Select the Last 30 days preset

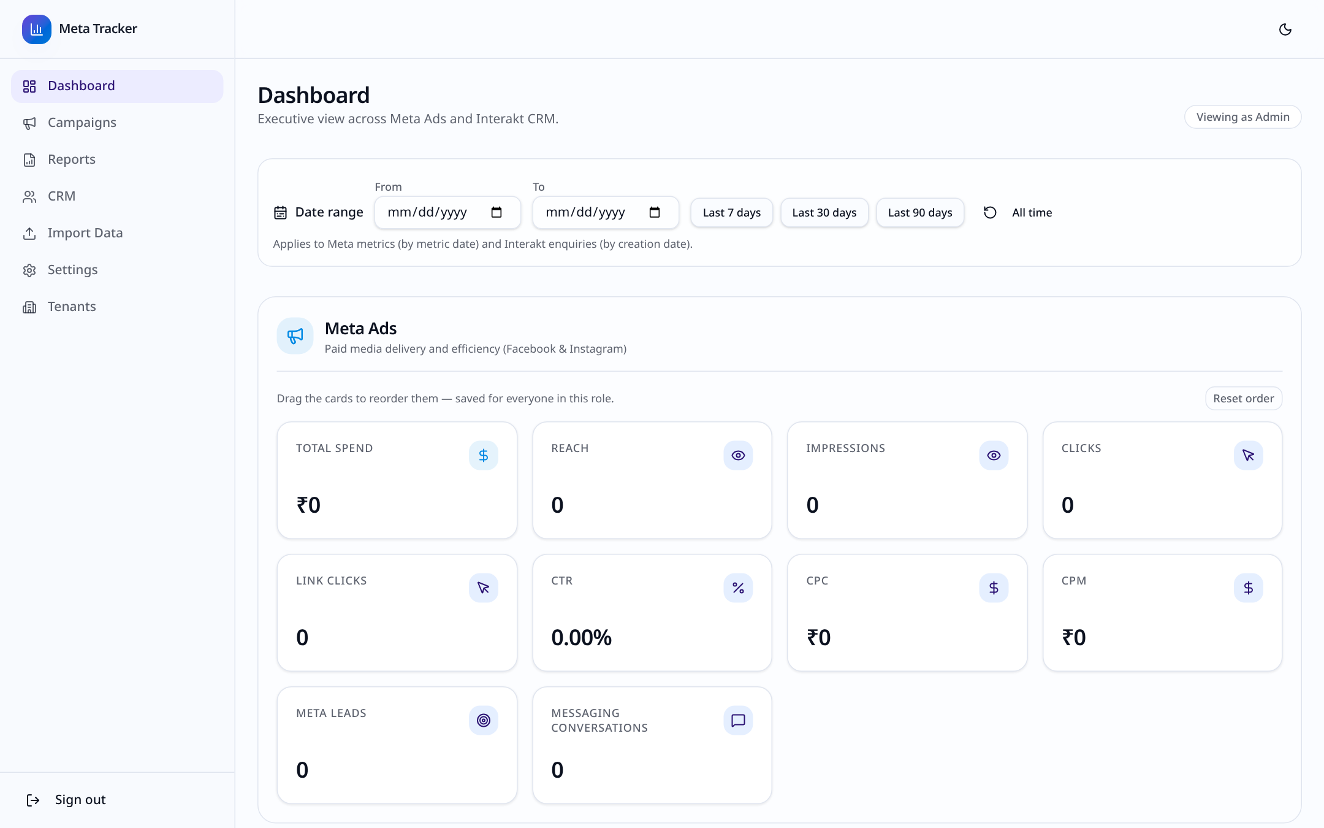pos(824,213)
